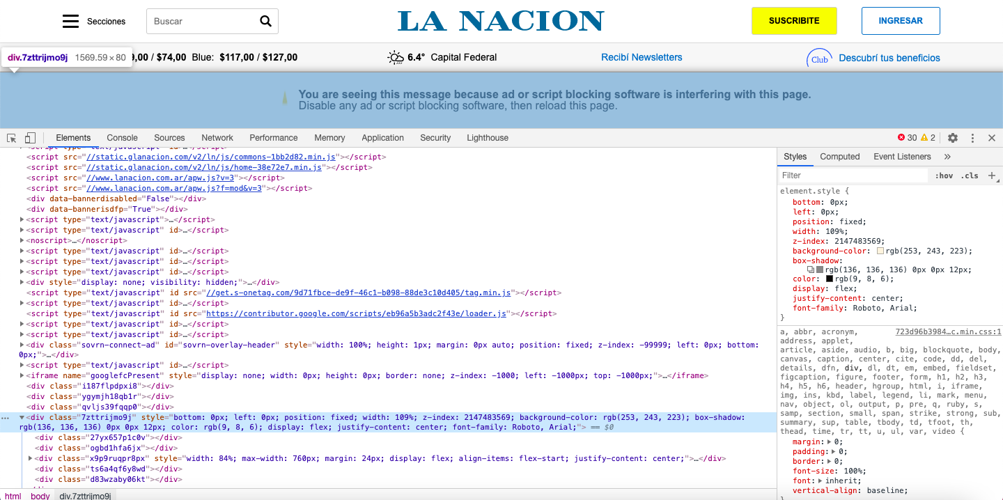Focus the Styles Filter input

tap(852, 175)
